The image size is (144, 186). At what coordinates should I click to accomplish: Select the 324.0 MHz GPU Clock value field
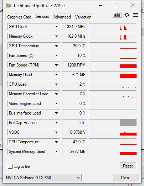pyautogui.click(x=74, y=27)
